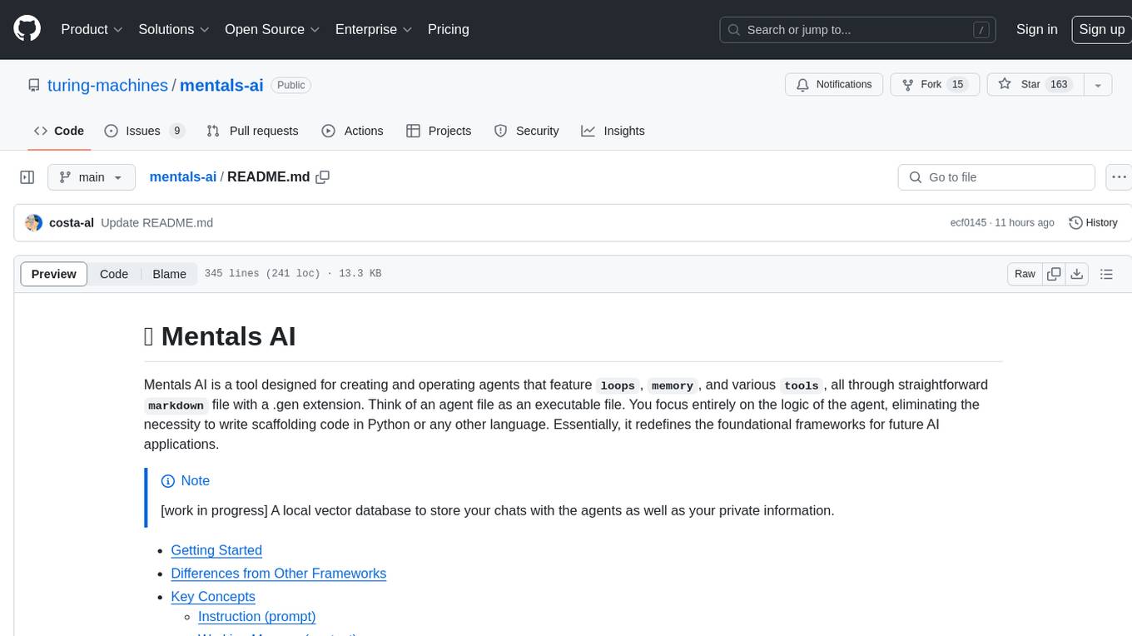Select the Preview view

point(54,274)
